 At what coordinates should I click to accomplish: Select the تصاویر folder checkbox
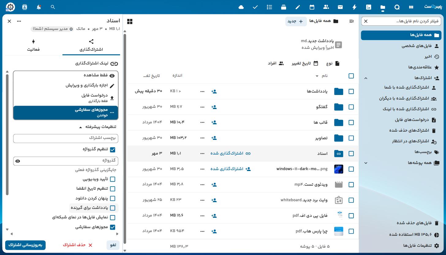click(351, 138)
